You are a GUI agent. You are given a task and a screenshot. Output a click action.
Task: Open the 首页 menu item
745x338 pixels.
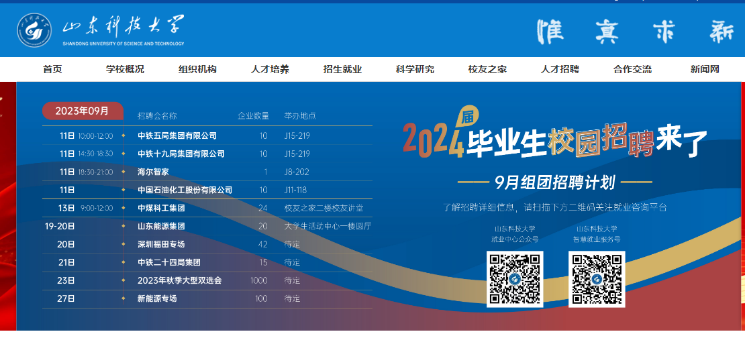(x=52, y=69)
